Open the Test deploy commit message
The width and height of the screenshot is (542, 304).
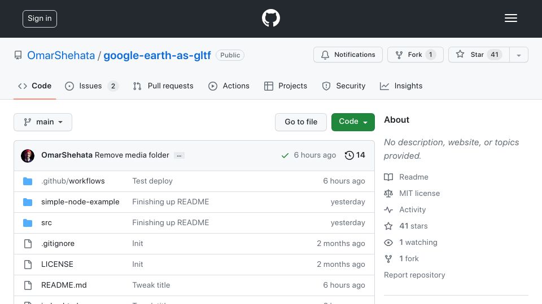click(x=152, y=181)
